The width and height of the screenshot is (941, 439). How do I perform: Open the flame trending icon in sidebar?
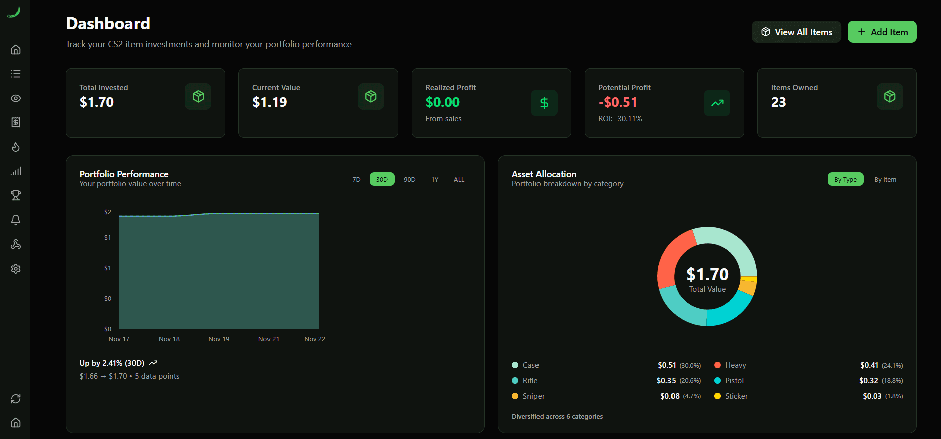tap(16, 147)
